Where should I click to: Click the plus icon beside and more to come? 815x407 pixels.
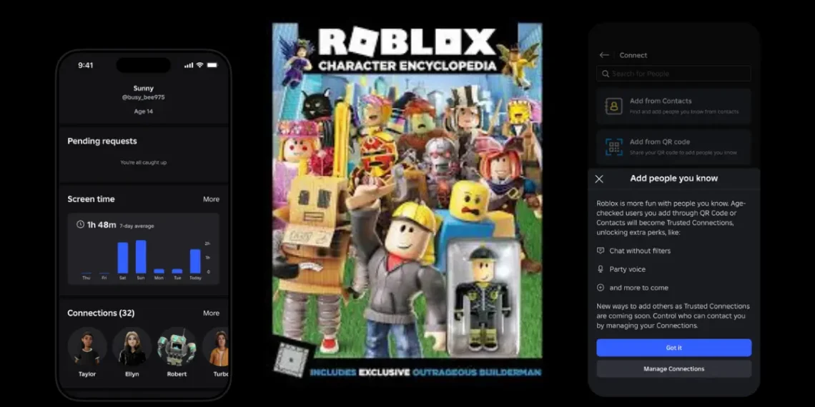pos(601,288)
